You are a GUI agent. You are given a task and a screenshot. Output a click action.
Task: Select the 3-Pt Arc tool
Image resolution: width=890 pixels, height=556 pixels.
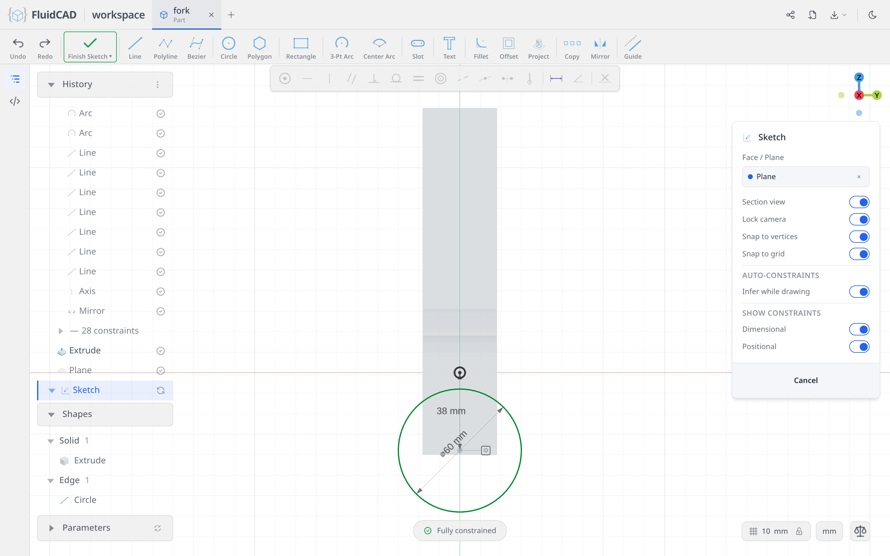pos(342,48)
